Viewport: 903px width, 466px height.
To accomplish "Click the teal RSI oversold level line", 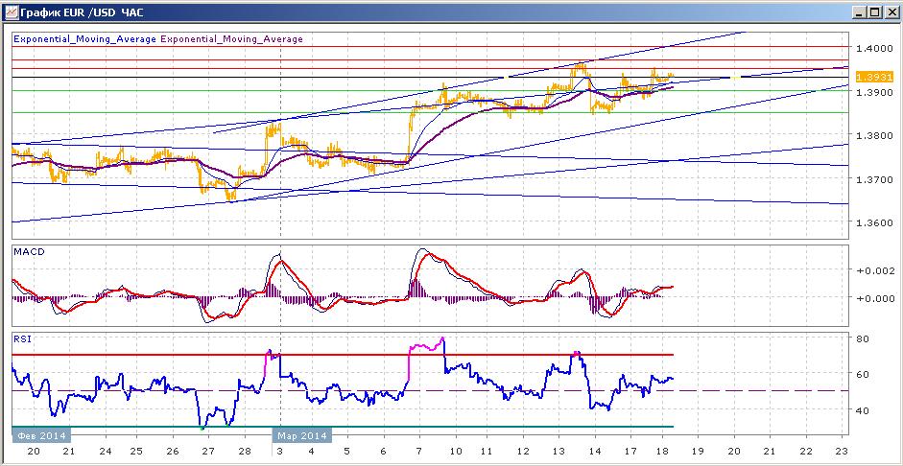I will point(343,427).
